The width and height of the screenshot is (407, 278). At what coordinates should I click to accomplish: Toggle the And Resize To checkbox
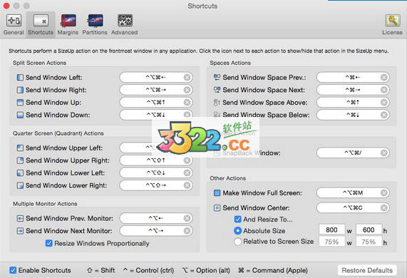coord(237,220)
